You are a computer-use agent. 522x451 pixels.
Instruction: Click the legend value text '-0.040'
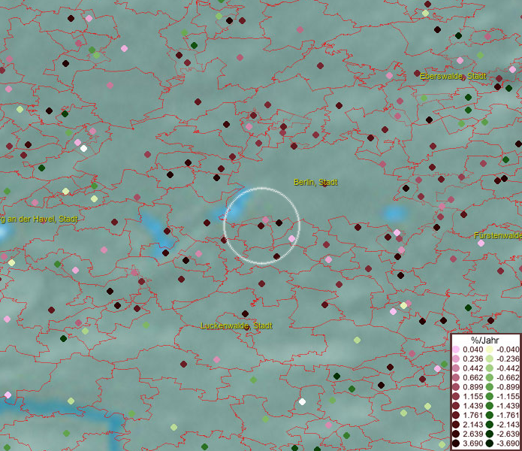tap(508, 350)
